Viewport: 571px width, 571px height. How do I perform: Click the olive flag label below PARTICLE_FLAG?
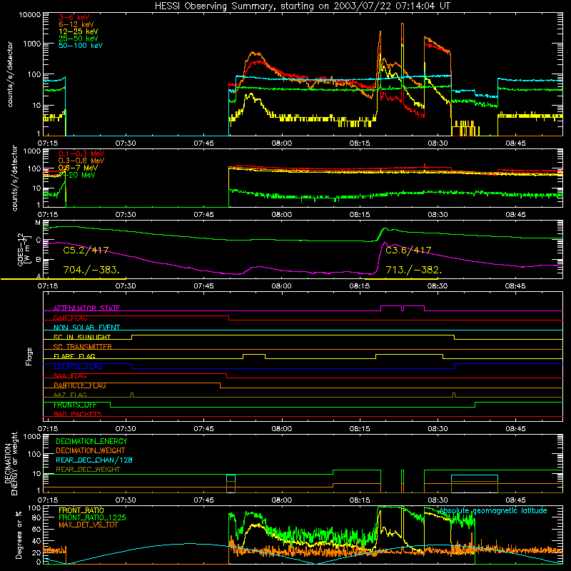pos(70,395)
